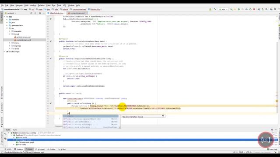Click the override gutter icon beside onTick
280x157 pixels.
pyautogui.click(x=51, y=103)
